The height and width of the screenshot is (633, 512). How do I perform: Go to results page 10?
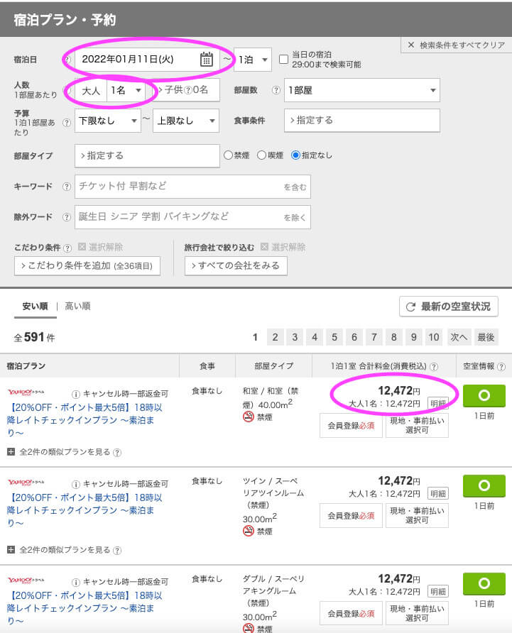click(434, 337)
